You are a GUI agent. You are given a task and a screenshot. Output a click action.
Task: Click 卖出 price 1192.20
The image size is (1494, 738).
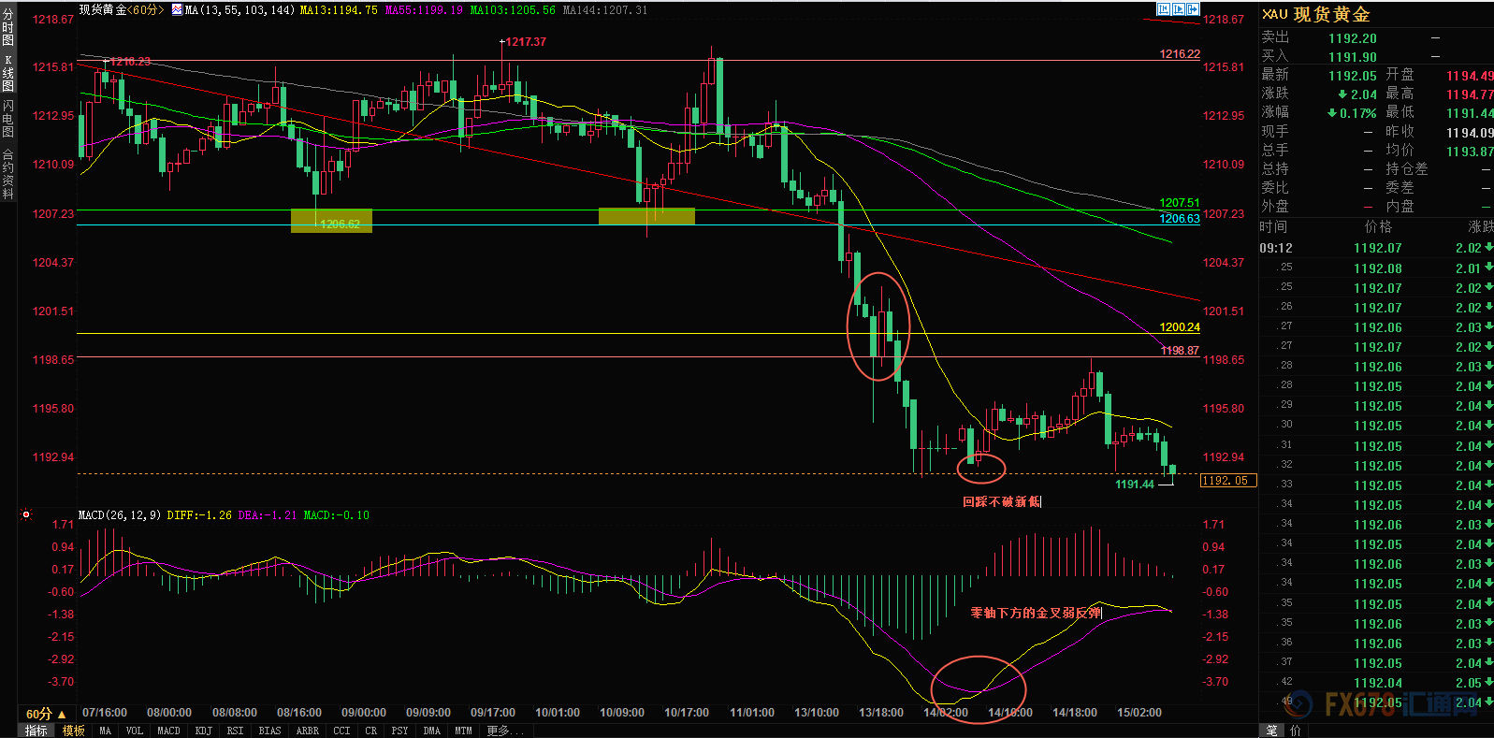point(1353,38)
